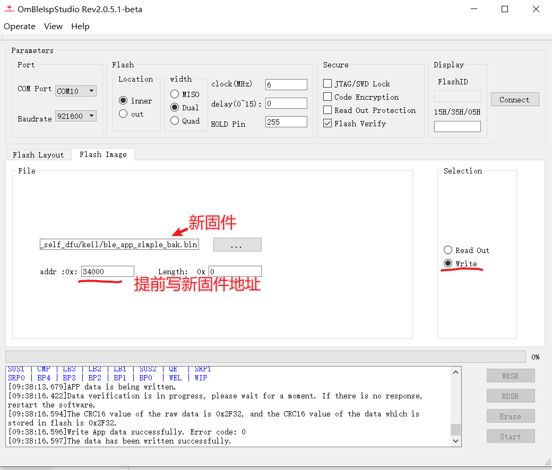Click the addr input field containing 34000
This screenshot has width=552, height=470.
click(x=108, y=272)
